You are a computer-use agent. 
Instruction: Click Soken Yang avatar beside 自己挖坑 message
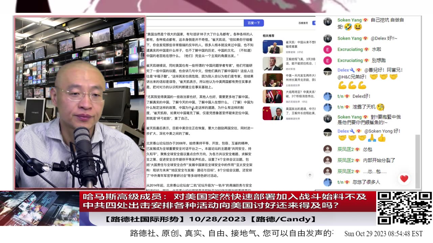[x=327, y=22]
